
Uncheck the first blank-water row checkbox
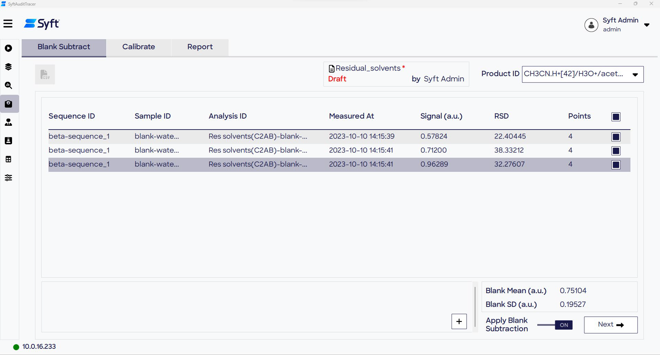click(615, 136)
